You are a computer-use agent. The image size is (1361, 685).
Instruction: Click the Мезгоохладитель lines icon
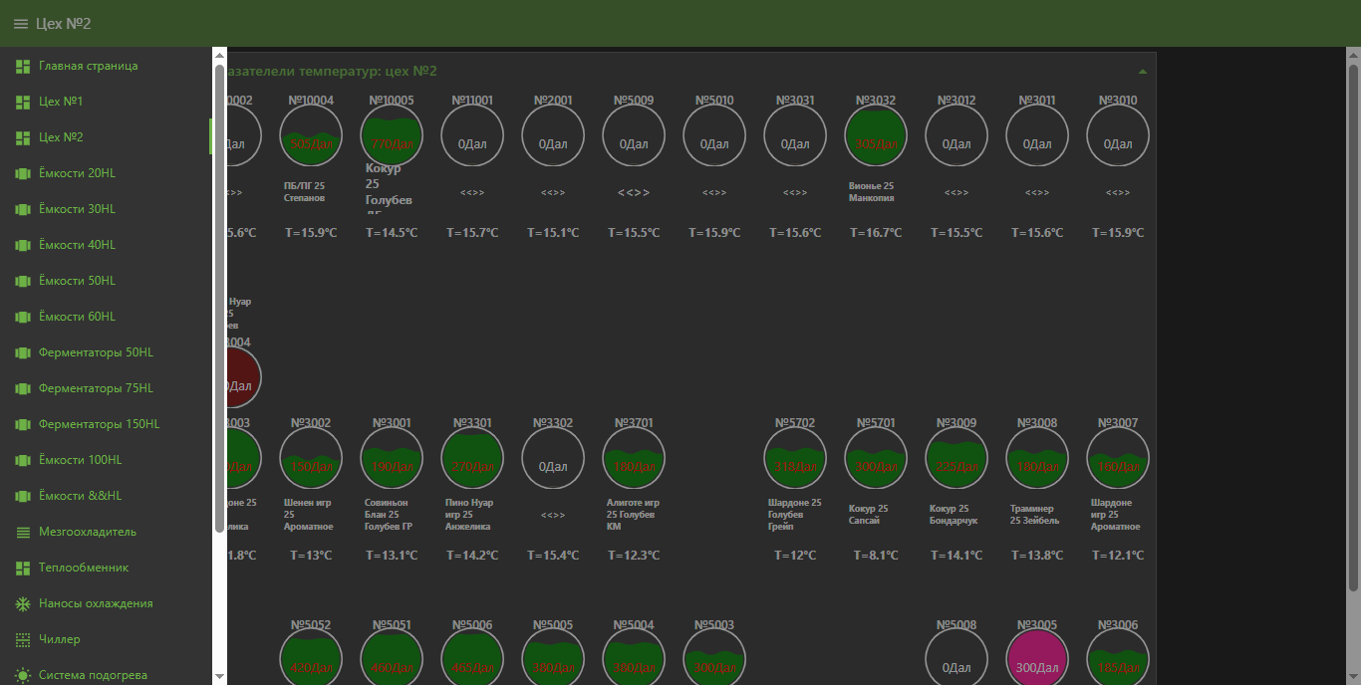(23, 532)
